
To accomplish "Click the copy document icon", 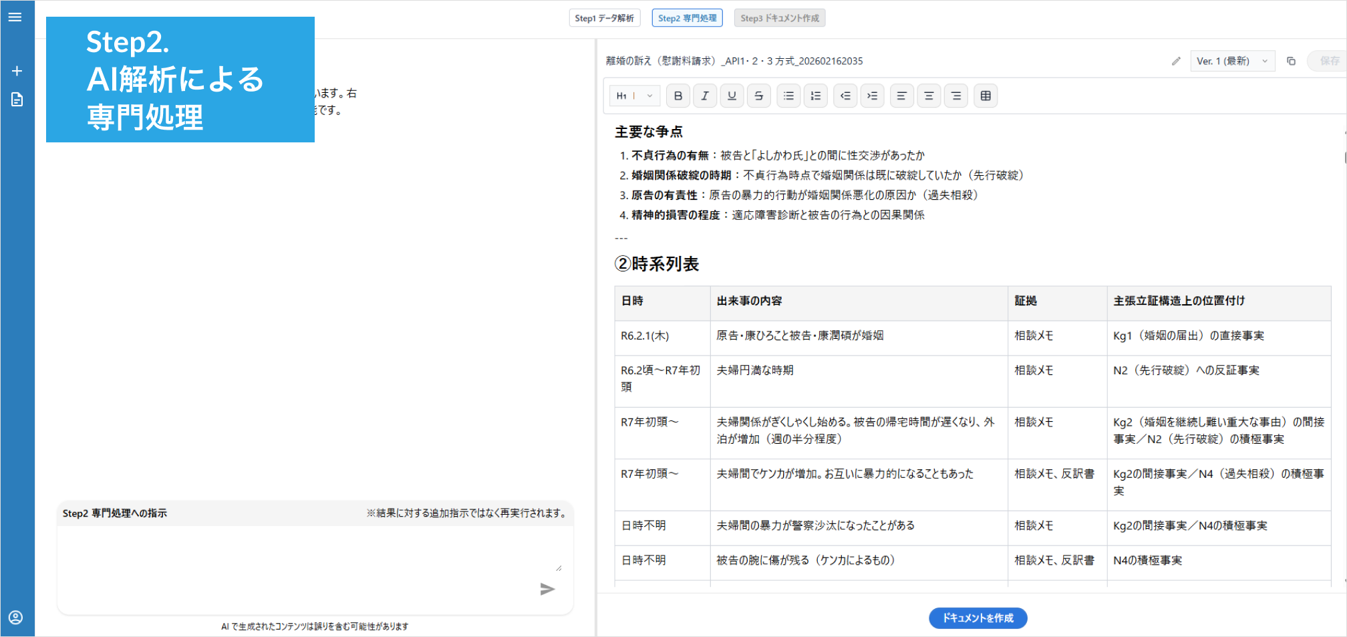I will (1291, 61).
